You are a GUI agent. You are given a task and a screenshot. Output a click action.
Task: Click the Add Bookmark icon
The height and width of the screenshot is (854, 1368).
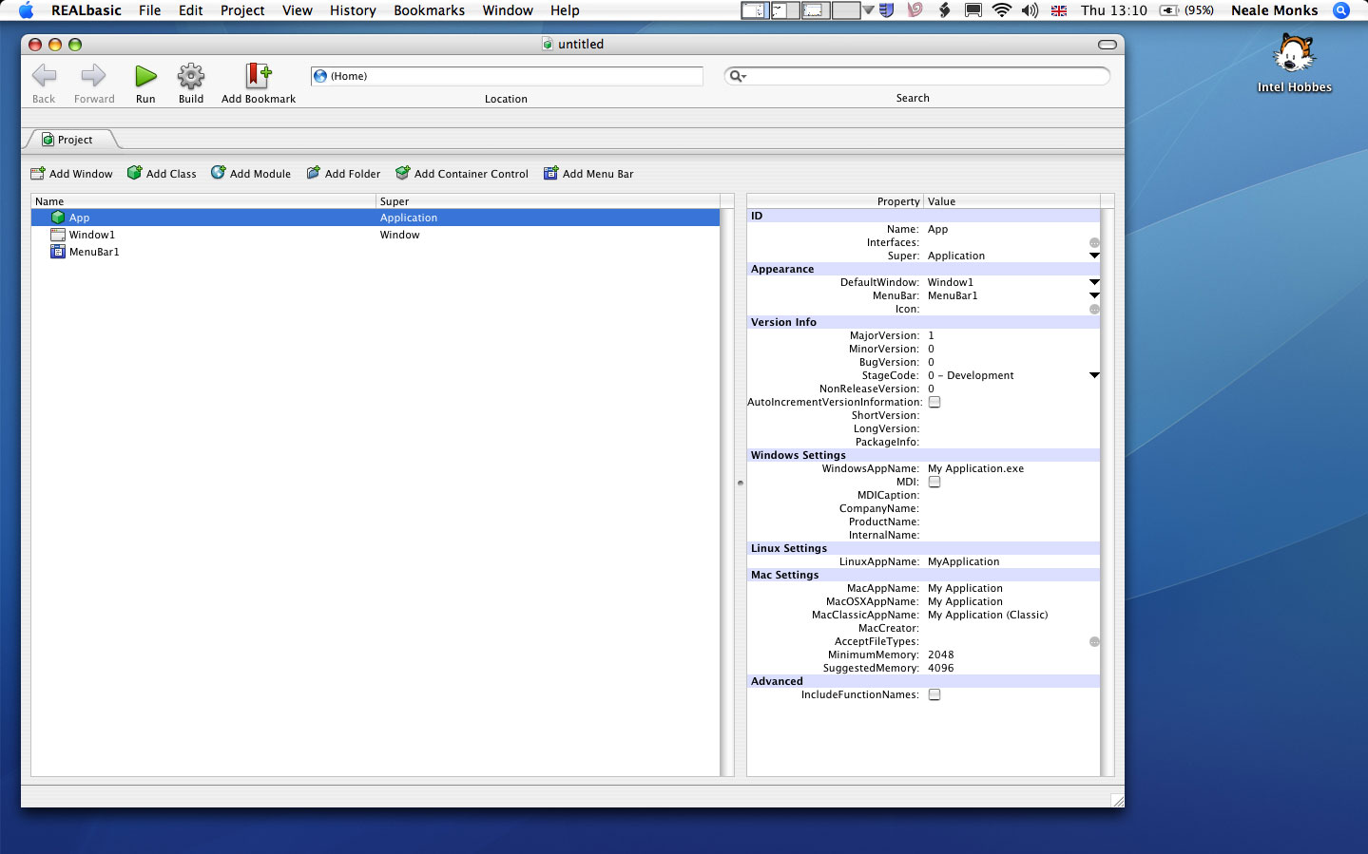pos(258,76)
